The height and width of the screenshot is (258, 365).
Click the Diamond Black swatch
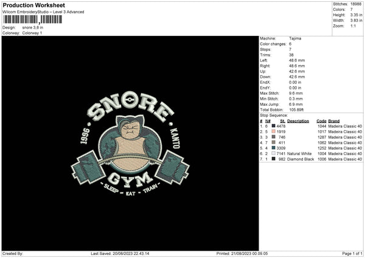pos(274,159)
